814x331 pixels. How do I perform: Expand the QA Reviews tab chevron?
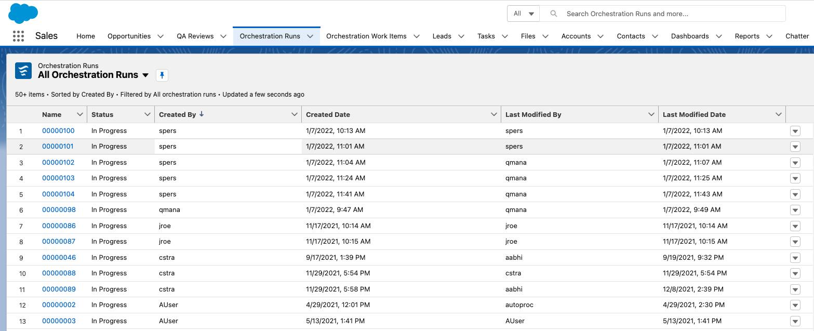click(x=223, y=36)
